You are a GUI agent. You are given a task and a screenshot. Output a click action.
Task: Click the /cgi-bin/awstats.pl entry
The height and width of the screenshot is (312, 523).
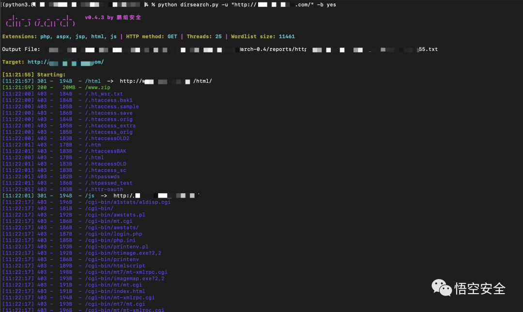click(x=115, y=215)
